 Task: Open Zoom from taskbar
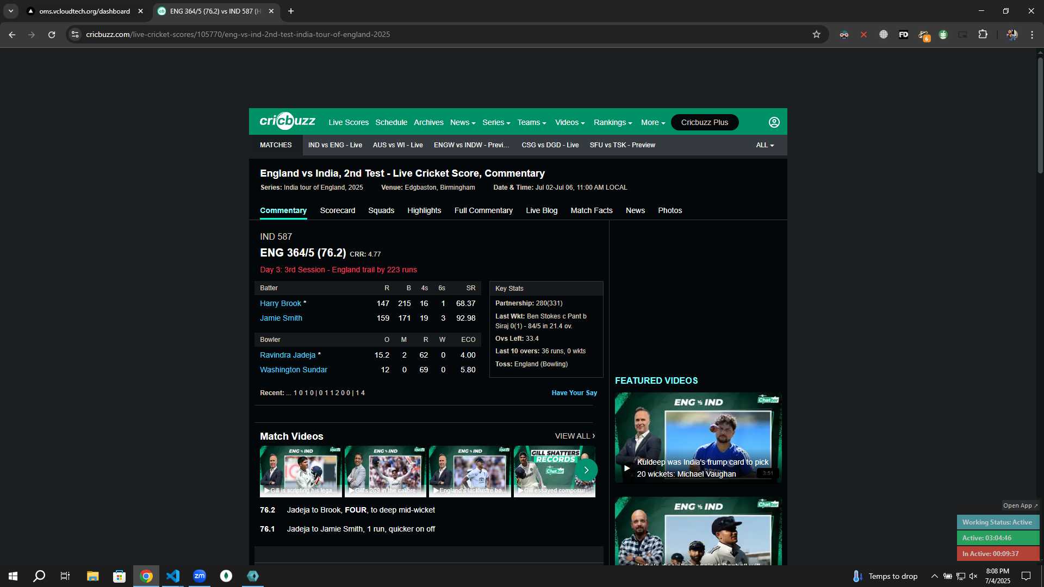[x=200, y=576]
